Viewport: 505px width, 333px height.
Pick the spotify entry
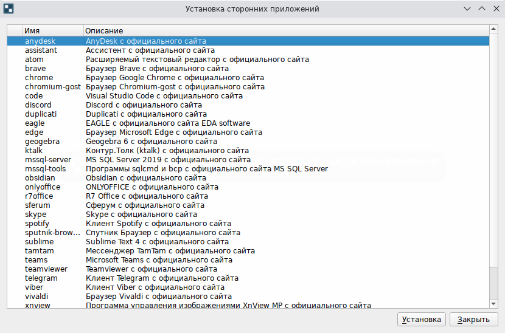click(x=248, y=223)
